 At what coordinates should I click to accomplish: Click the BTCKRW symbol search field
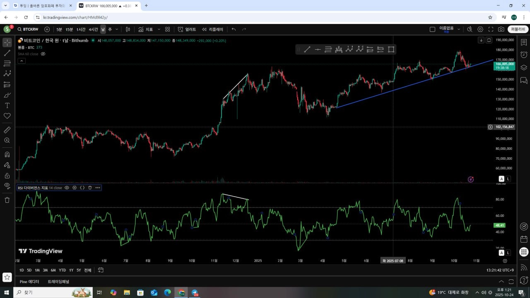coord(28,29)
